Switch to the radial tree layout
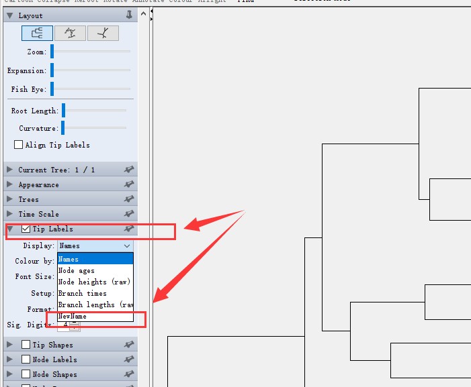Viewport: 471px width, 387px height. point(103,34)
